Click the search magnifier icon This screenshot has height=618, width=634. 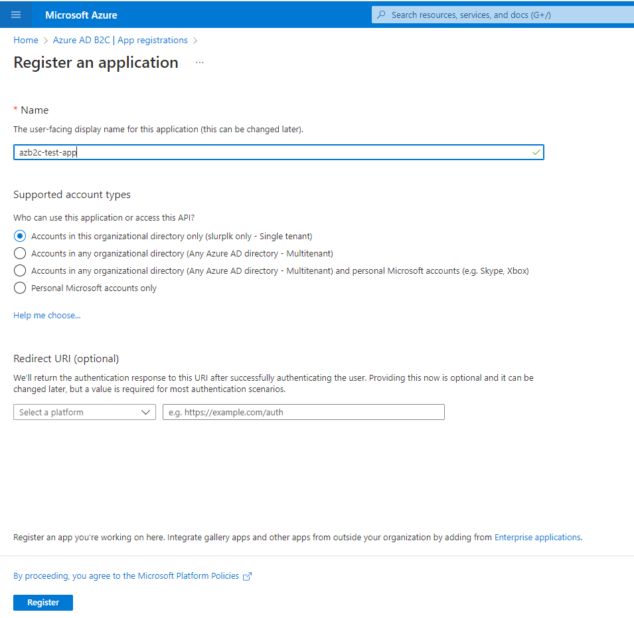[381, 15]
